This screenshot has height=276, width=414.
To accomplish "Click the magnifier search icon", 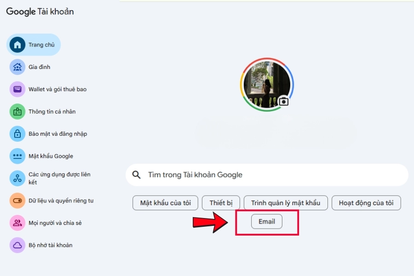I will pyautogui.click(x=136, y=175).
